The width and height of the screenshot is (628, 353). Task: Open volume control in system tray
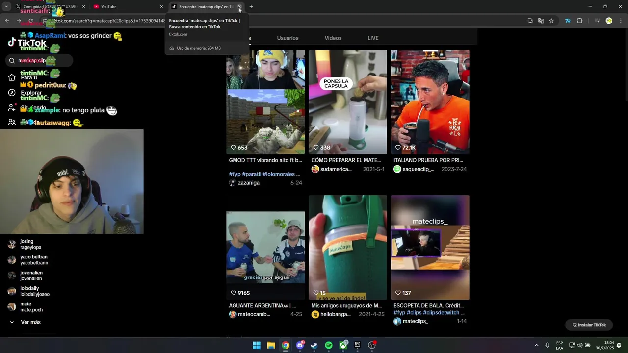[x=579, y=345]
